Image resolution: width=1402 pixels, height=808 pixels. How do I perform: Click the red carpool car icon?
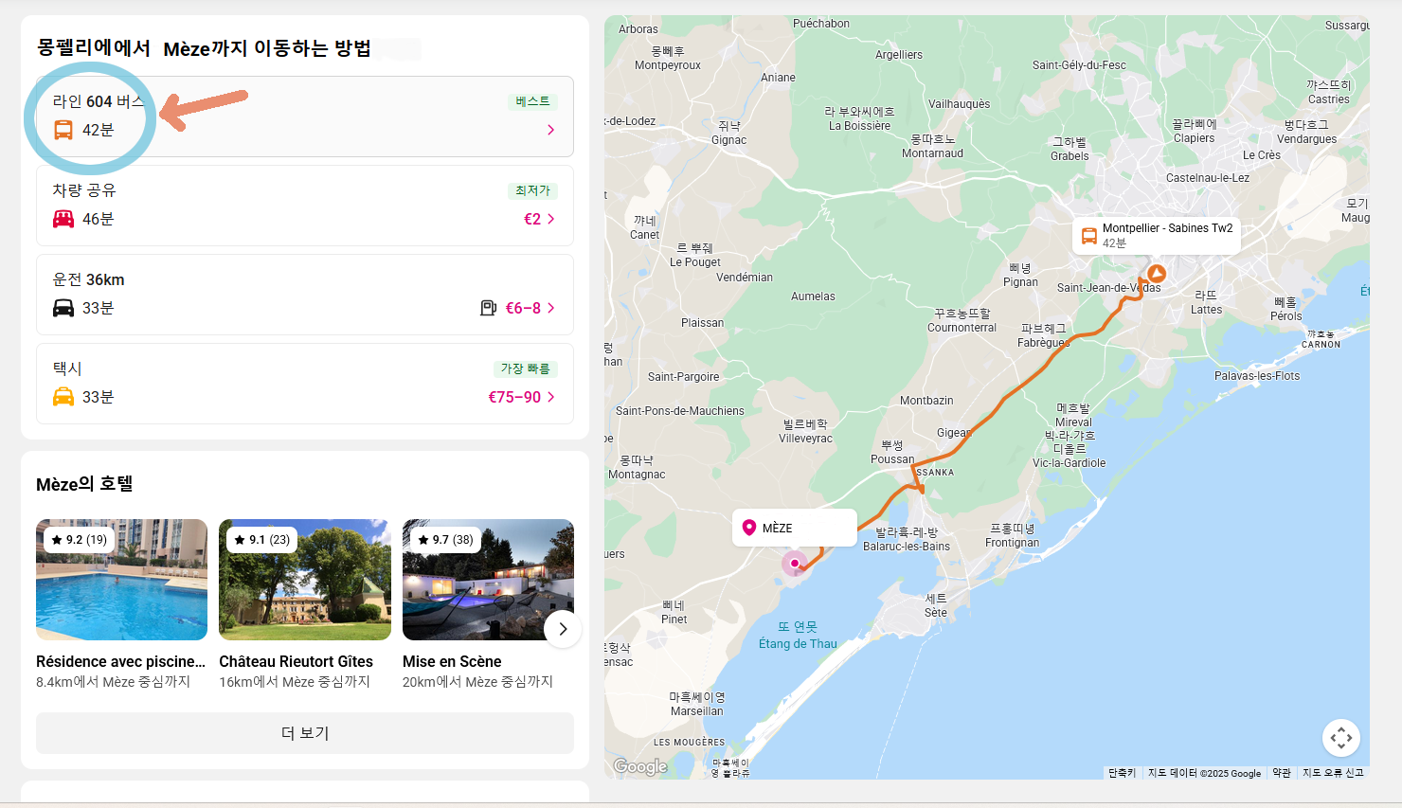(63, 219)
